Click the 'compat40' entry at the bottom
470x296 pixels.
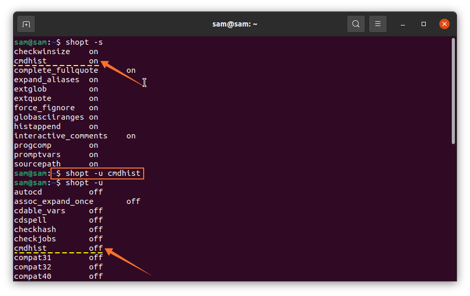32,276
